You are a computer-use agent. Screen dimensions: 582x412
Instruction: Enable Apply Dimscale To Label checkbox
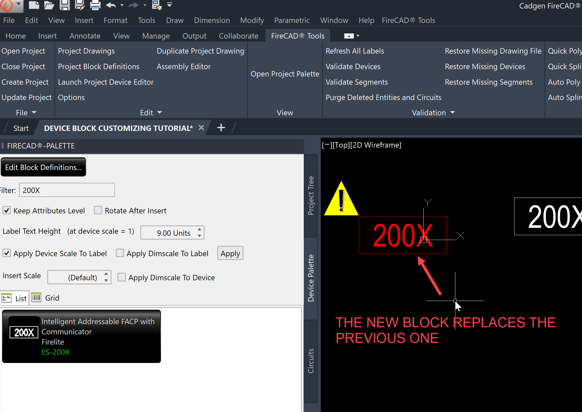point(120,253)
